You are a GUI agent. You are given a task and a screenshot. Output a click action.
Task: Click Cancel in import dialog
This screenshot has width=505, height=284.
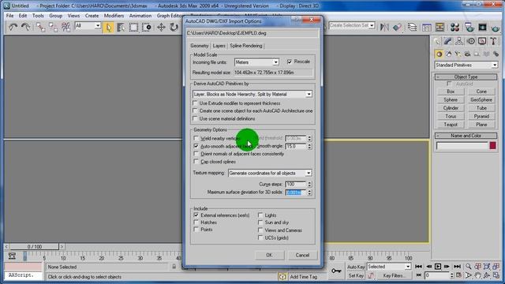(302, 255)
